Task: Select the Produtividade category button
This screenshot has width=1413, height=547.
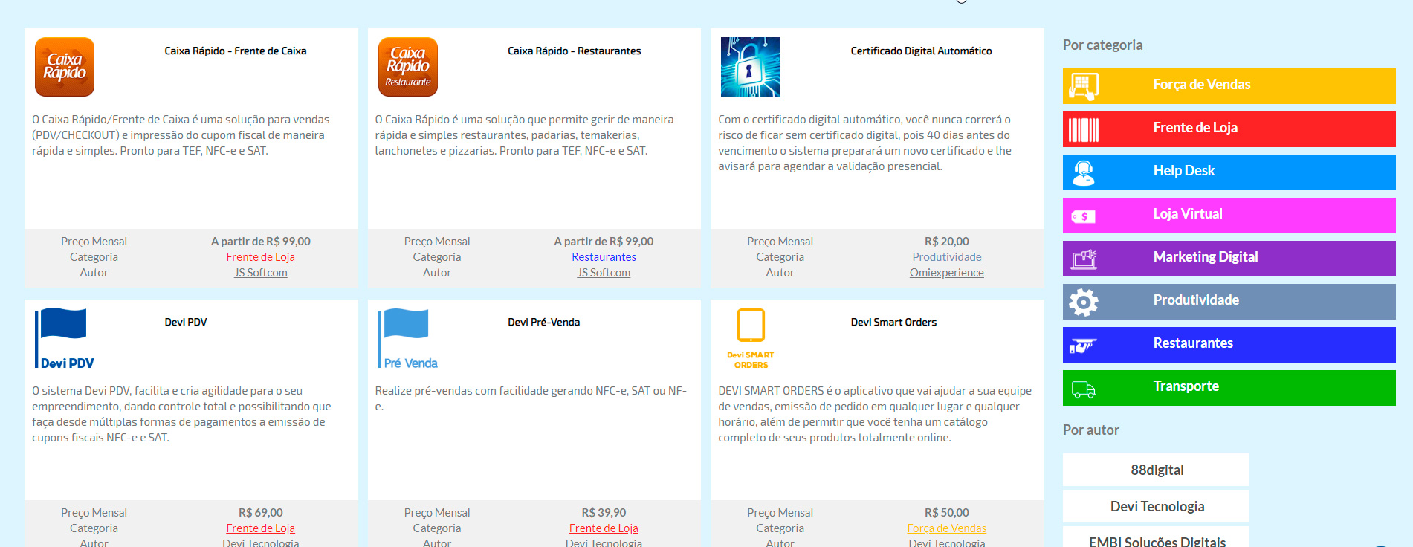Action: (1229, 302)
